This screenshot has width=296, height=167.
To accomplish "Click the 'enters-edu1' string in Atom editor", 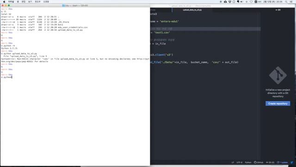I will tap(169, 21).
